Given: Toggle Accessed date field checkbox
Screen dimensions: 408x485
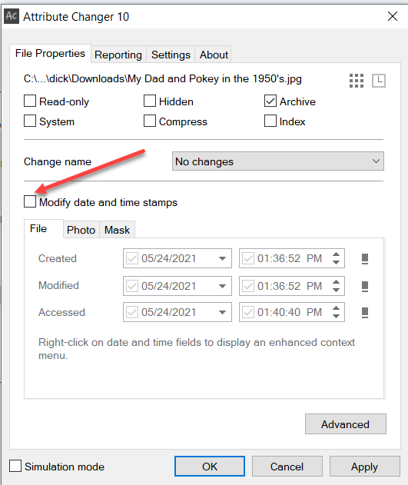Looking at the screenshot, I should [x=132, y=312].
